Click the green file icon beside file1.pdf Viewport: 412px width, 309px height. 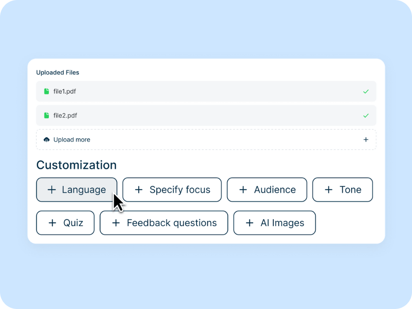coord(46,91)
